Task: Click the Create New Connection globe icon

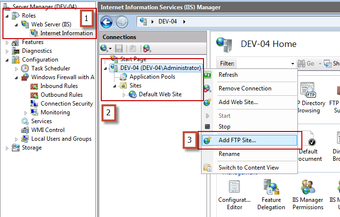Action: 104,48
